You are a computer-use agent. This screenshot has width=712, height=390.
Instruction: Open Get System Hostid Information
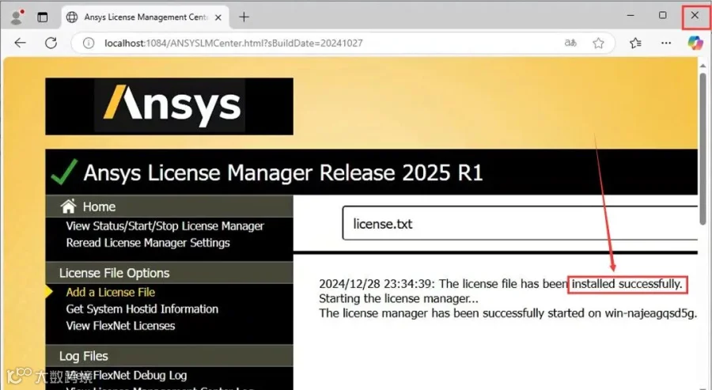142,309
